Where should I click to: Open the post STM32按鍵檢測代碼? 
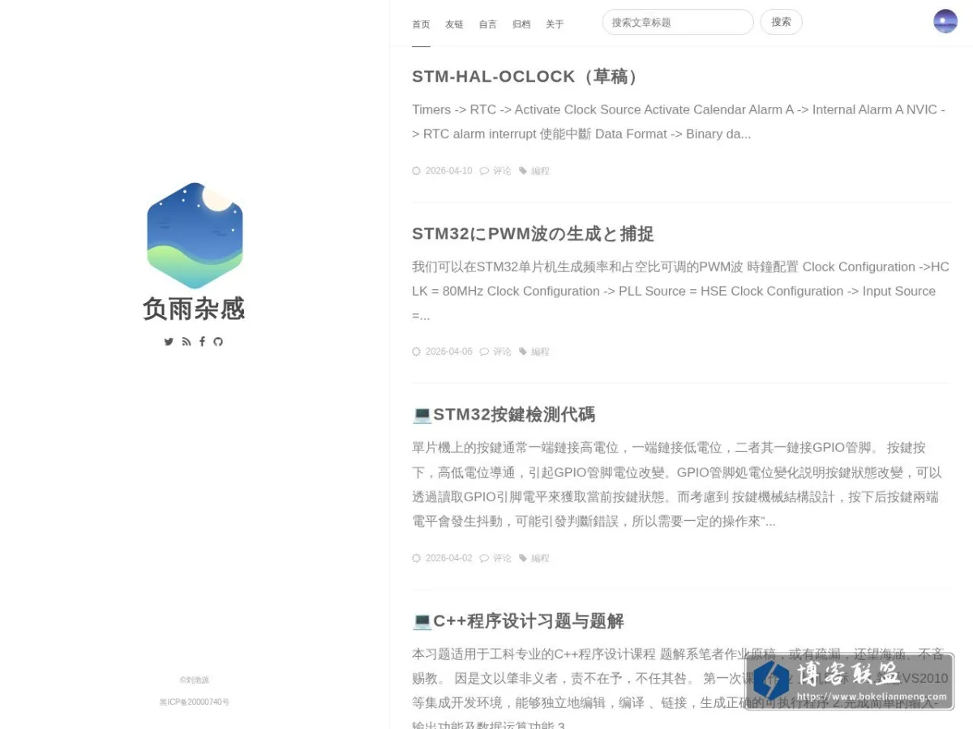point(504,415)
